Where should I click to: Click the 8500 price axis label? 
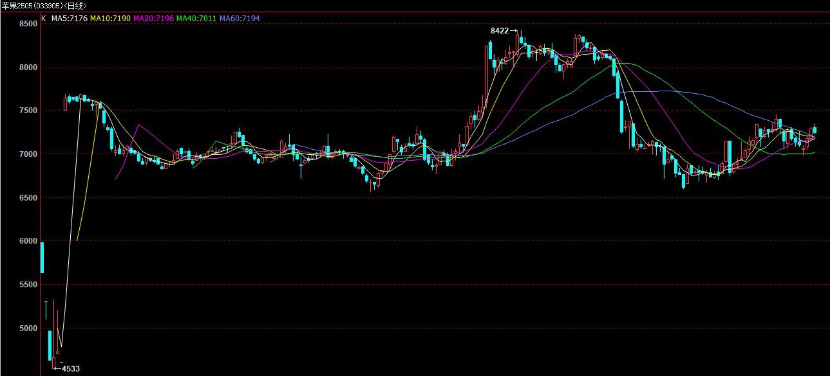pos(29,24)
